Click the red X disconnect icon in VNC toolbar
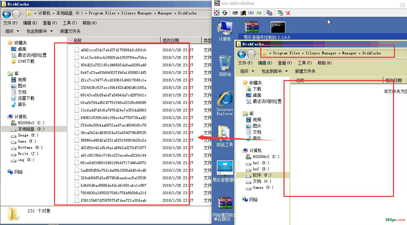 coord(288,13)
